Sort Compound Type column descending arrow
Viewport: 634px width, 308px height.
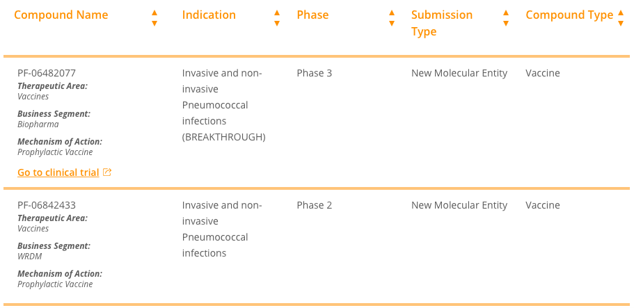click(x=621, y=24)
